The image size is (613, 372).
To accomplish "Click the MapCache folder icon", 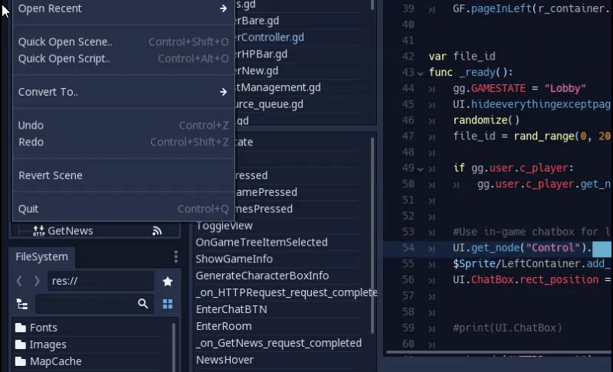I will tap(21, 361).
